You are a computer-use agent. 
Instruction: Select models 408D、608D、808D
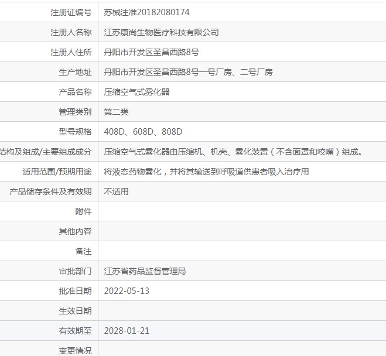point(143,132)
